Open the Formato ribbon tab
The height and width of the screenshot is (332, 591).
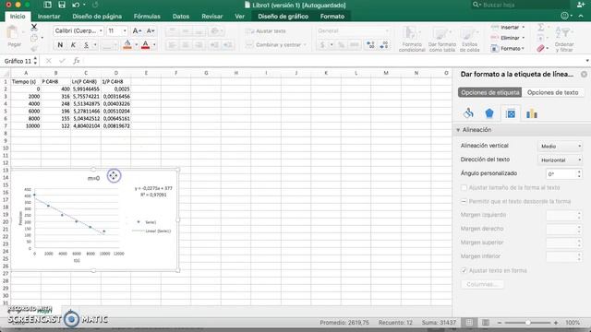332,17
